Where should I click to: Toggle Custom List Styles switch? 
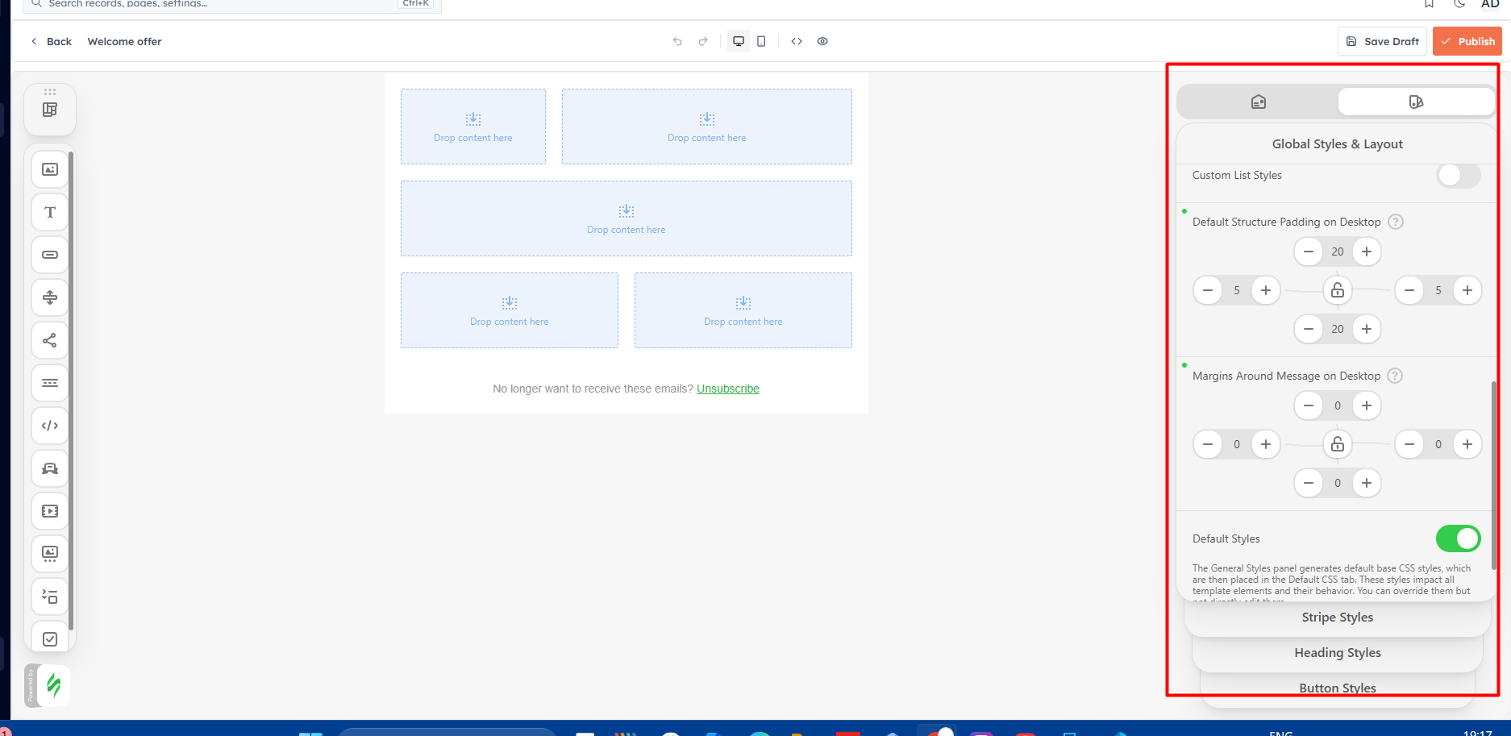1458,175
